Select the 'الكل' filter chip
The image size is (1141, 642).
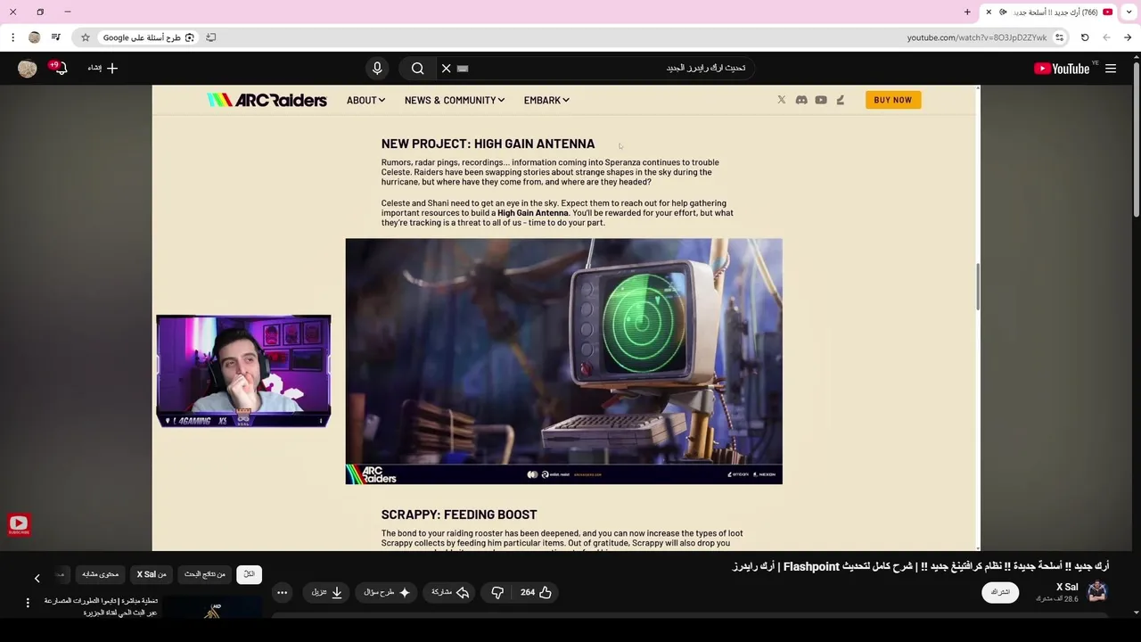(250, 574)
